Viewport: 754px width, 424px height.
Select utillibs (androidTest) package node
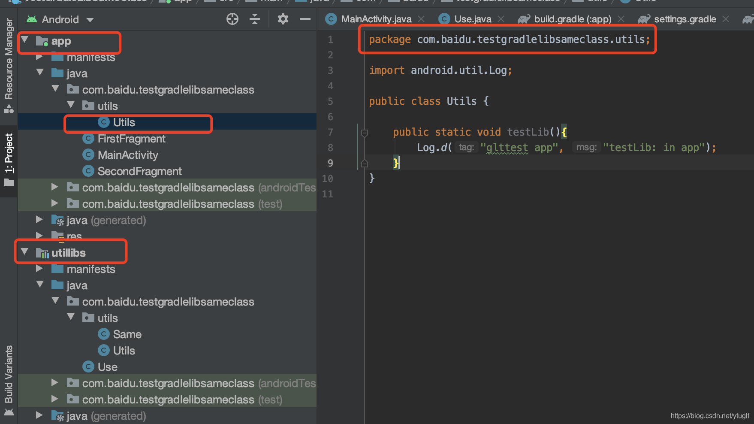199,383
